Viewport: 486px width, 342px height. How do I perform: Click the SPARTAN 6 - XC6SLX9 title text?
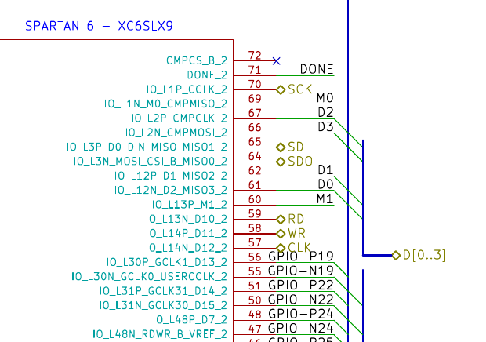99,26
